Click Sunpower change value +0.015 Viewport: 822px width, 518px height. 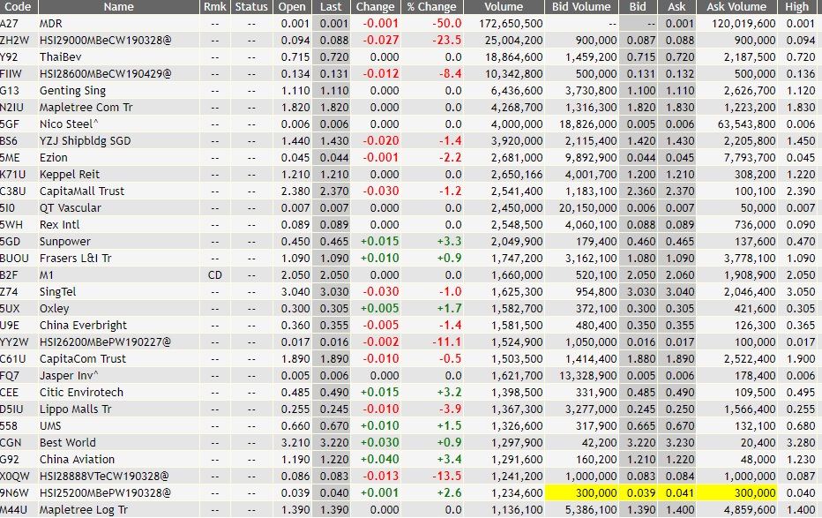click(379, 242)
